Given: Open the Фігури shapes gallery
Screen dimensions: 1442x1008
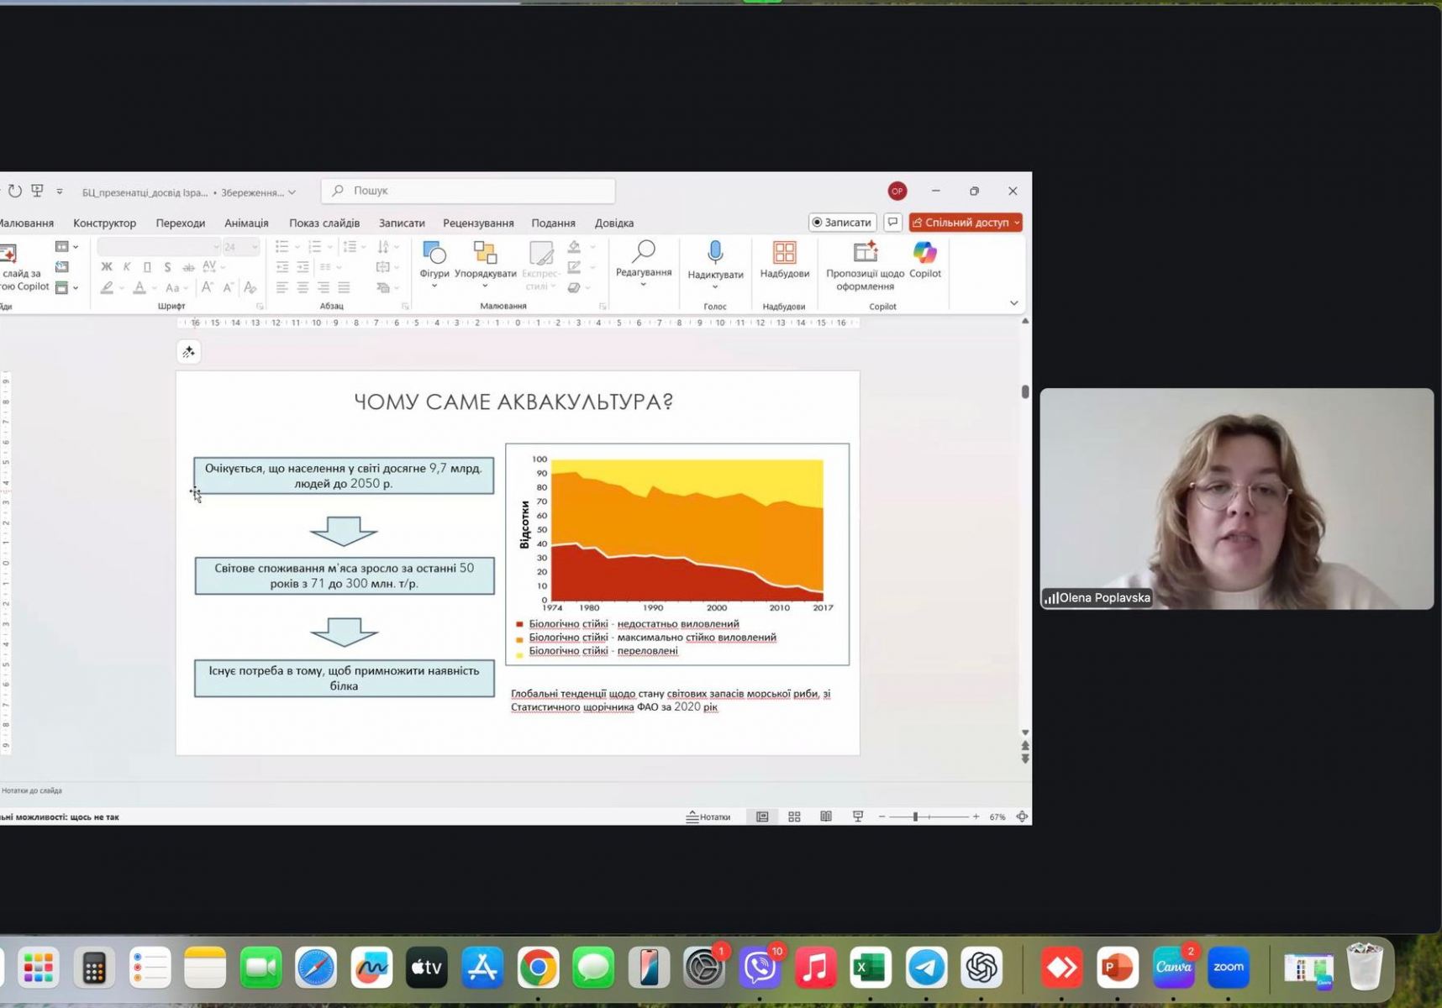Looking at the screenshot, I should (434, 261).
